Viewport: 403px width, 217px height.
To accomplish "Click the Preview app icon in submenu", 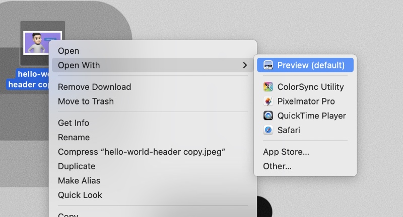I will pos(268,65).
